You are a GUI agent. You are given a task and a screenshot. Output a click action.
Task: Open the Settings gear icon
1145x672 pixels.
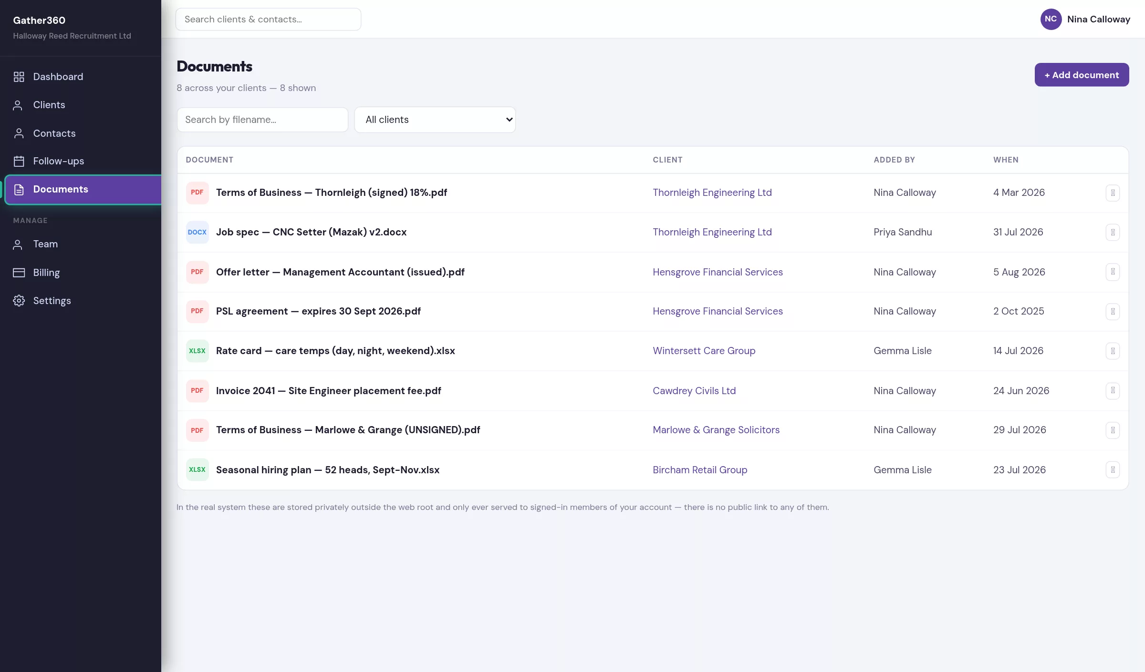tap(19, 301)
